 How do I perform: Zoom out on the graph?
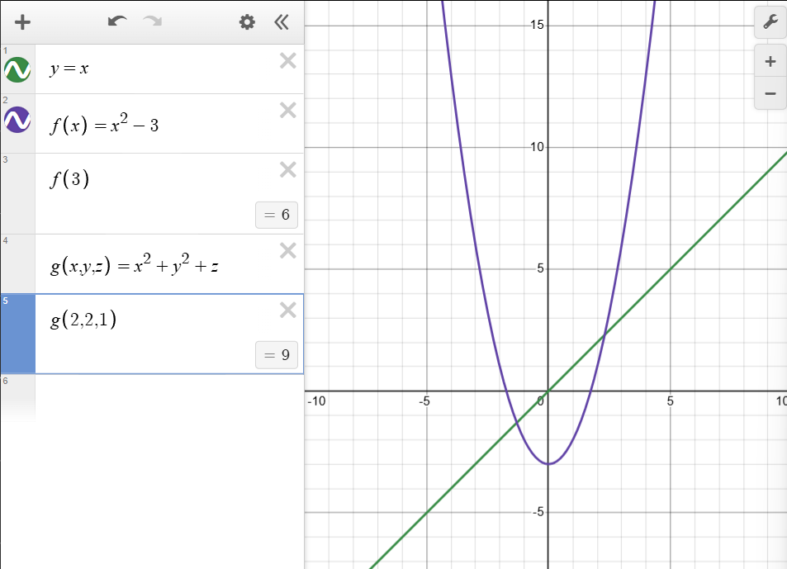pyautogui.click(x=770, y=93)
